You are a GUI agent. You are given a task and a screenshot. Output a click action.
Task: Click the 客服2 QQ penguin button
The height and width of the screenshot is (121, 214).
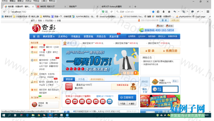170,26
